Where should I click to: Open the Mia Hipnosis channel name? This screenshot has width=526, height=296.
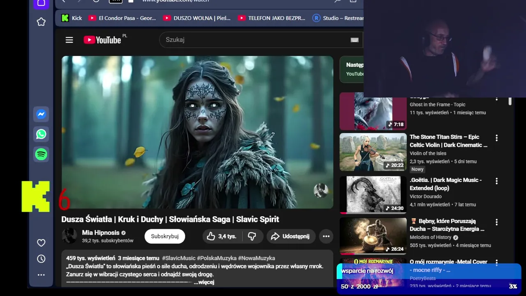click(101, 233)
